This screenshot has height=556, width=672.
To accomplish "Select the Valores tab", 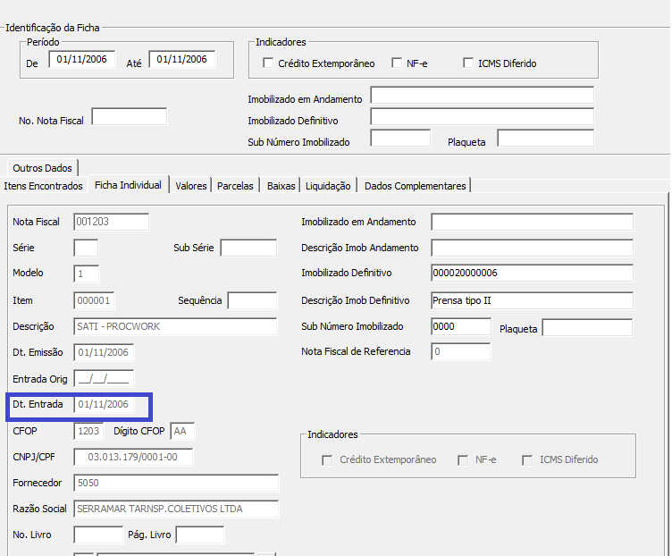I will point(191,186).
